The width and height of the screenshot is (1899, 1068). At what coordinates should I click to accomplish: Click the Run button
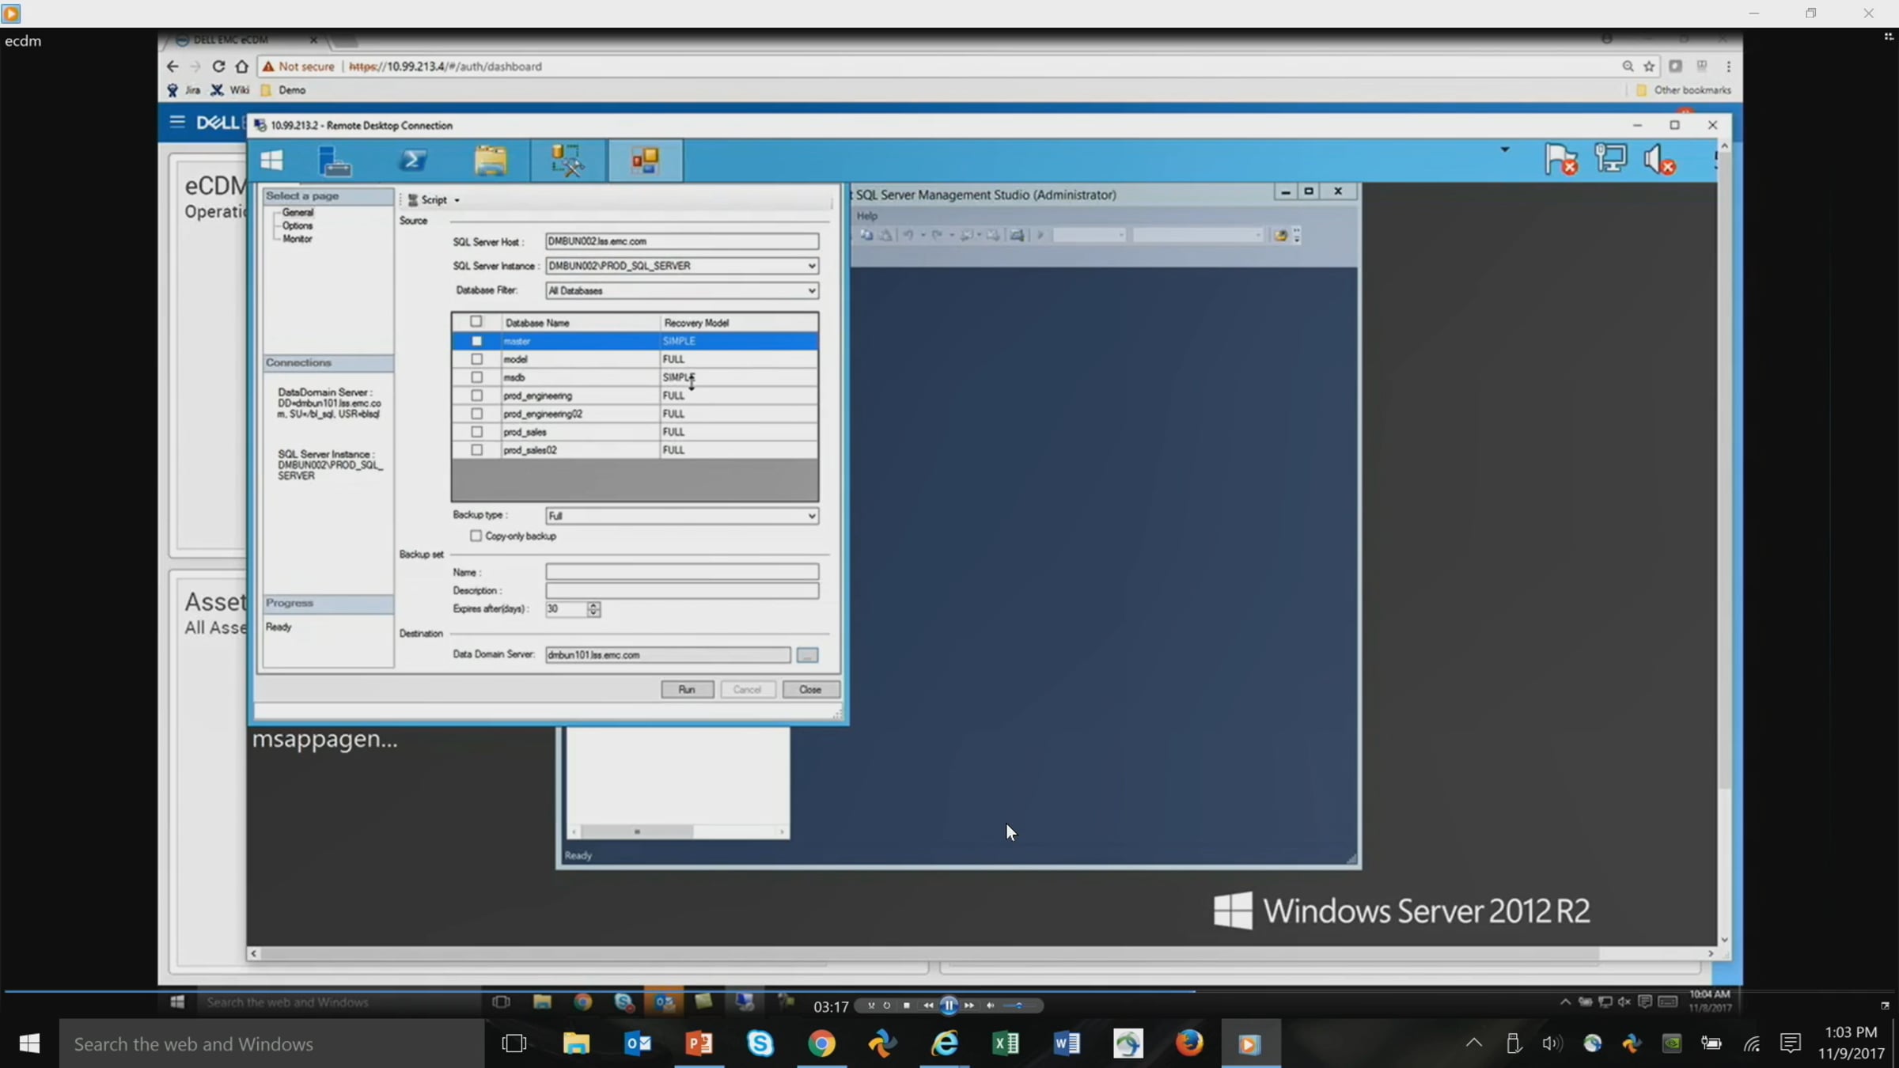coord(687,690)
